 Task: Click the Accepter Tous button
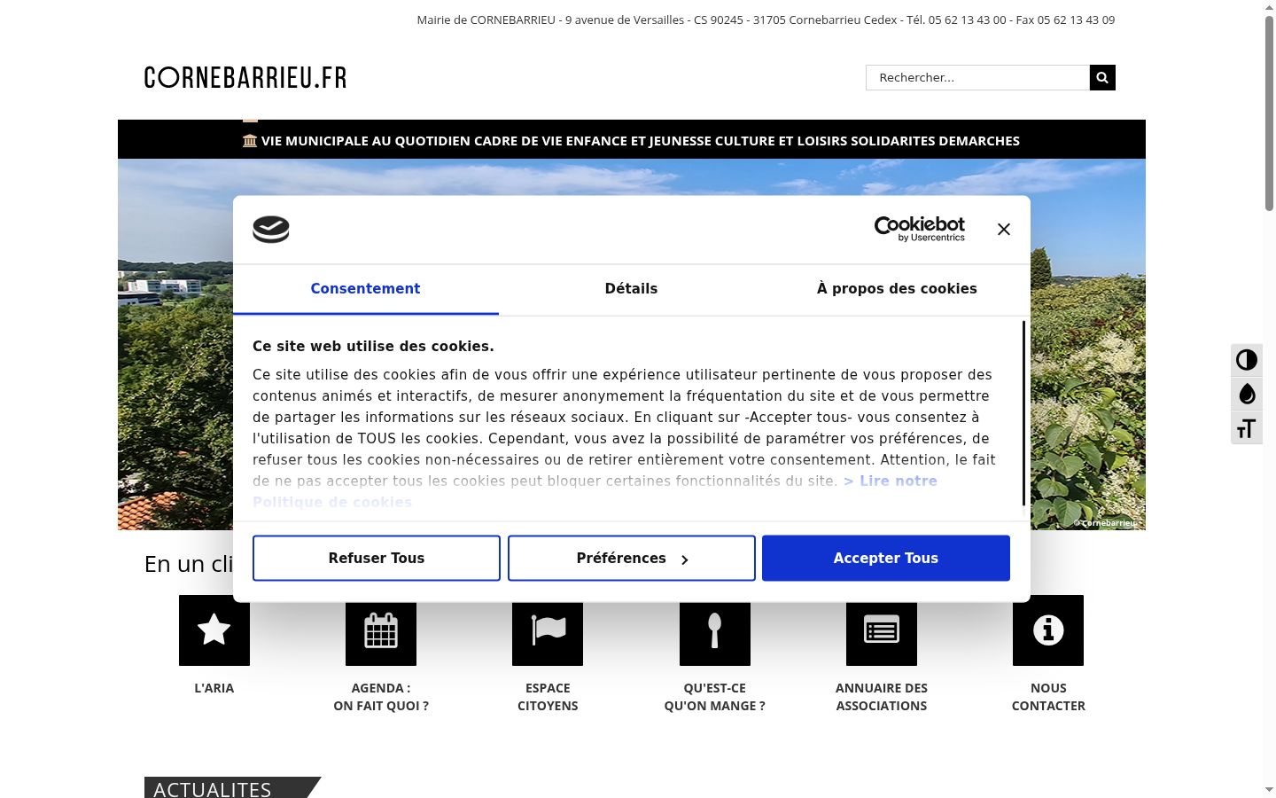[886, 559]
